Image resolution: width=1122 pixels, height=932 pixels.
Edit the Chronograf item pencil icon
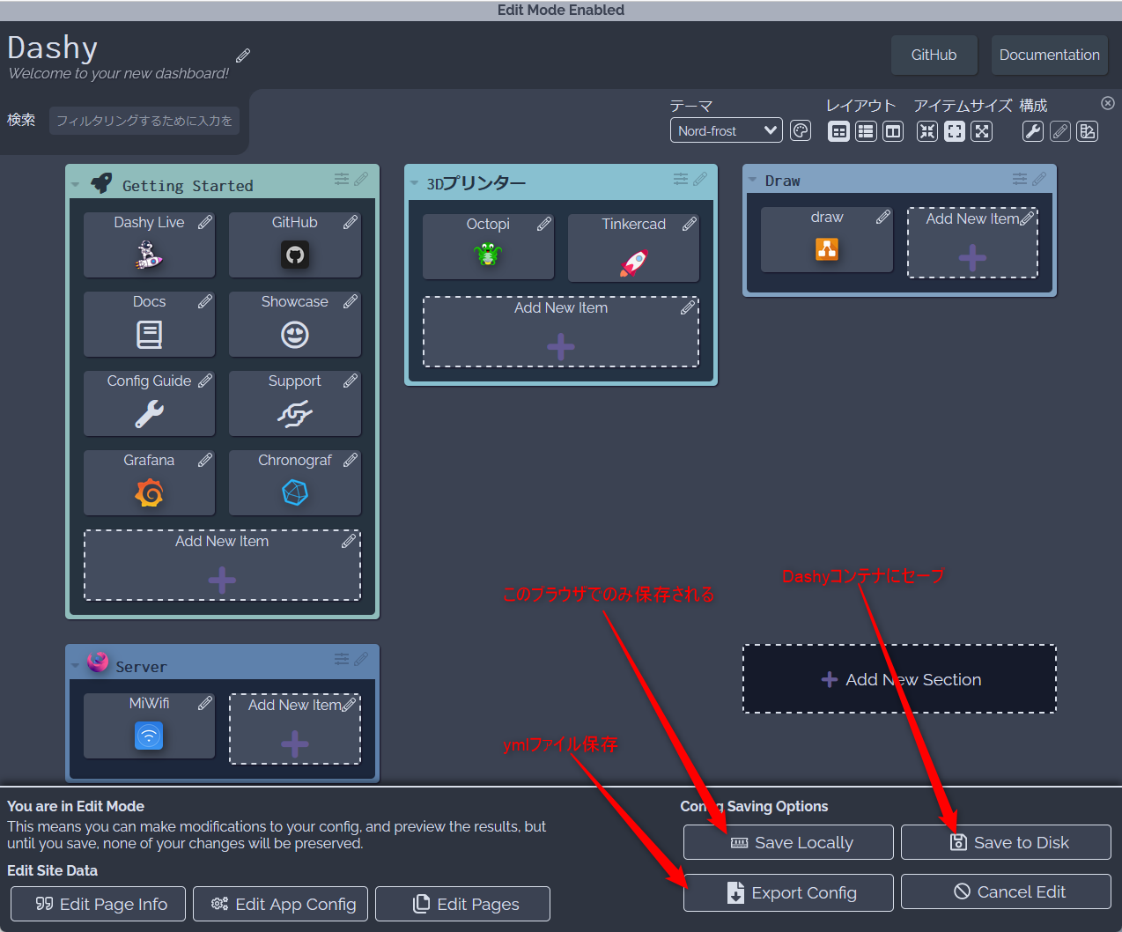(x=351, y=460)
